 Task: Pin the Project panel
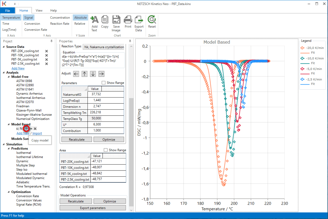point(52,41)
